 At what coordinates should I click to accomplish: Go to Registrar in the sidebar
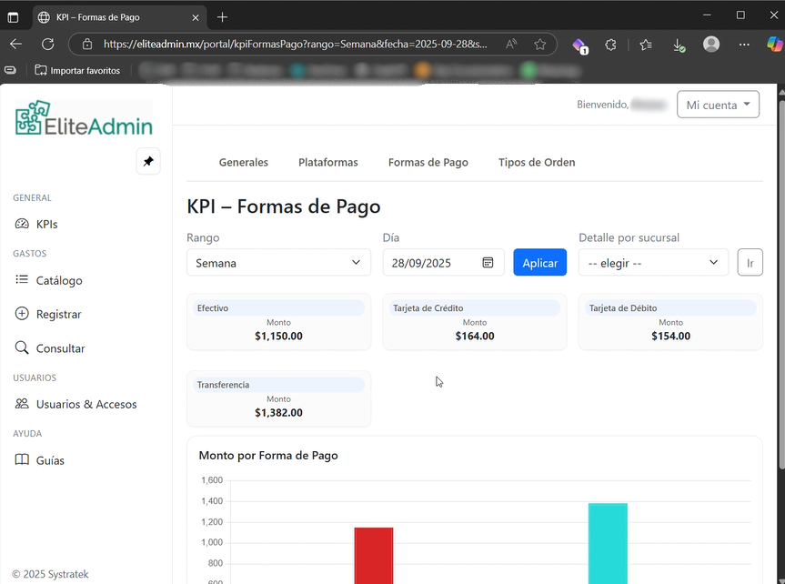(x=58, y=314)
